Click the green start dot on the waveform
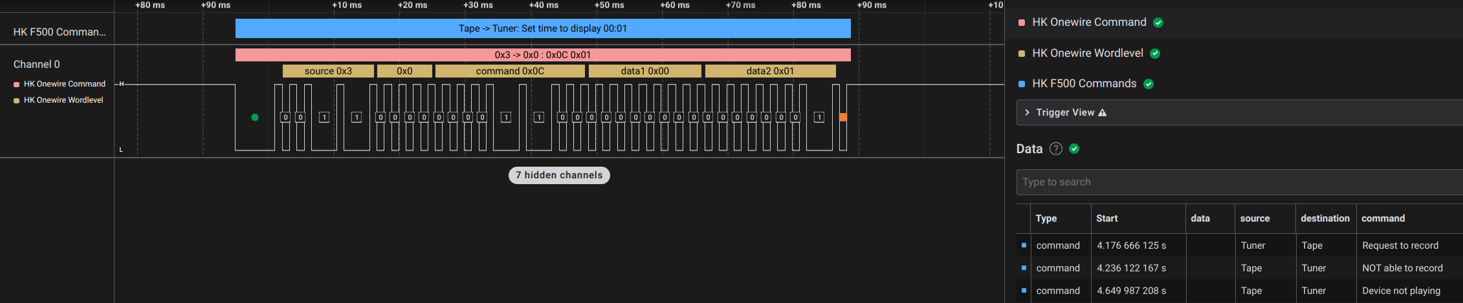Viewport: 1463px width, 303px height. coord(255,118)
